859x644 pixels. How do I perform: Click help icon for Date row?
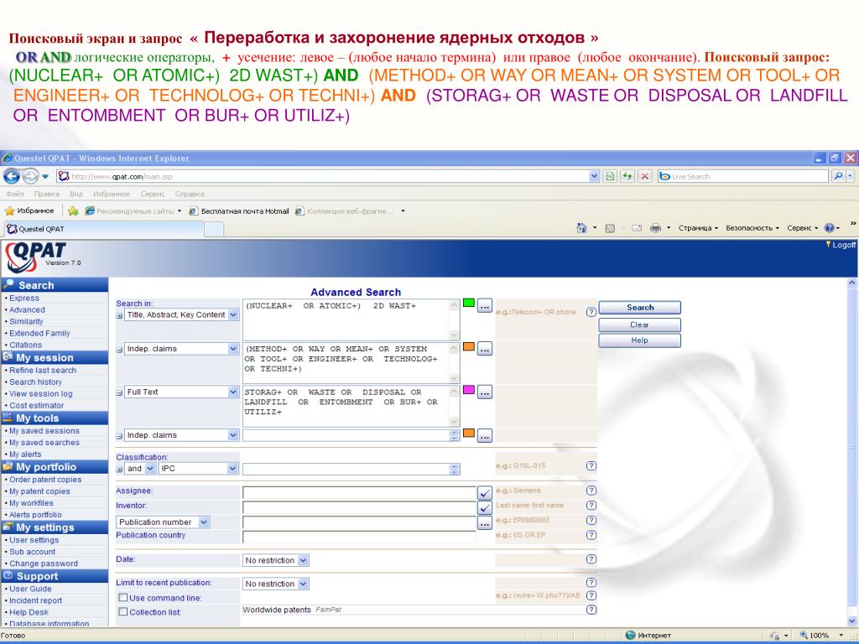tap(591, 559)
